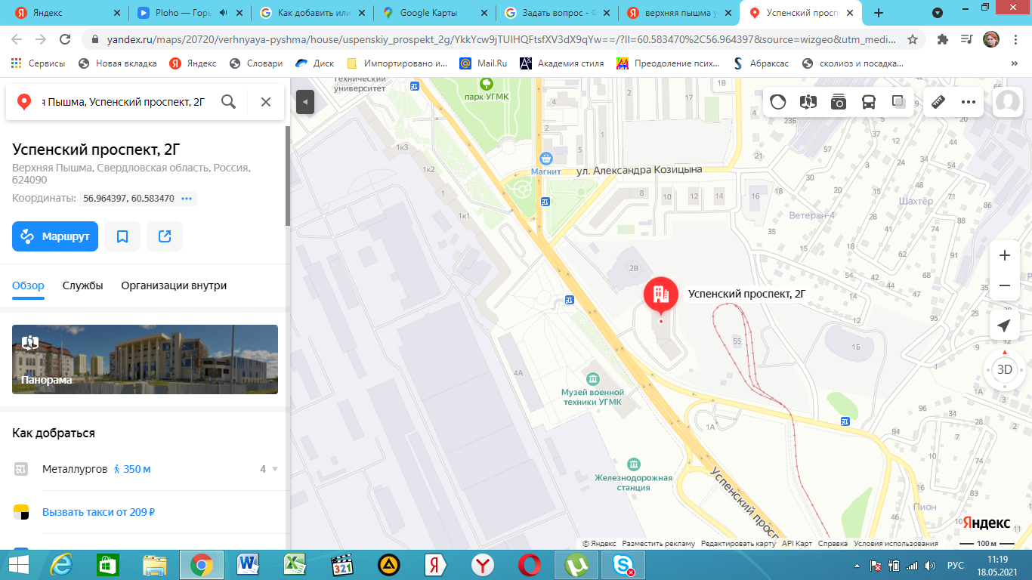1032x580 pixels.
Task: Click the Музей военной техники УГМК museum icon
Action: [593, 378]
